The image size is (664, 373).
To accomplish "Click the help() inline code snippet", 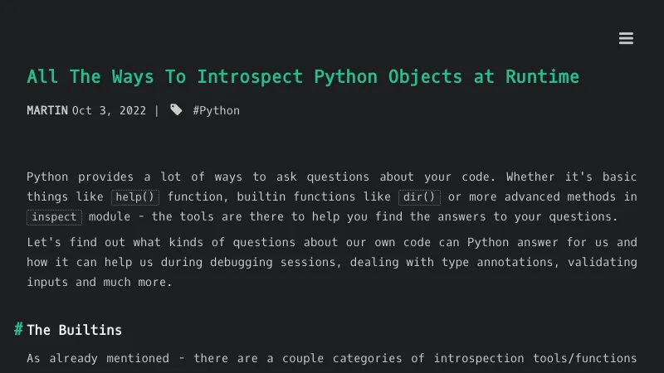I will [x=135, y=197].
